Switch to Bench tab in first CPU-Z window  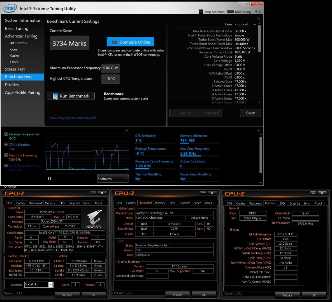pos(87,203)
